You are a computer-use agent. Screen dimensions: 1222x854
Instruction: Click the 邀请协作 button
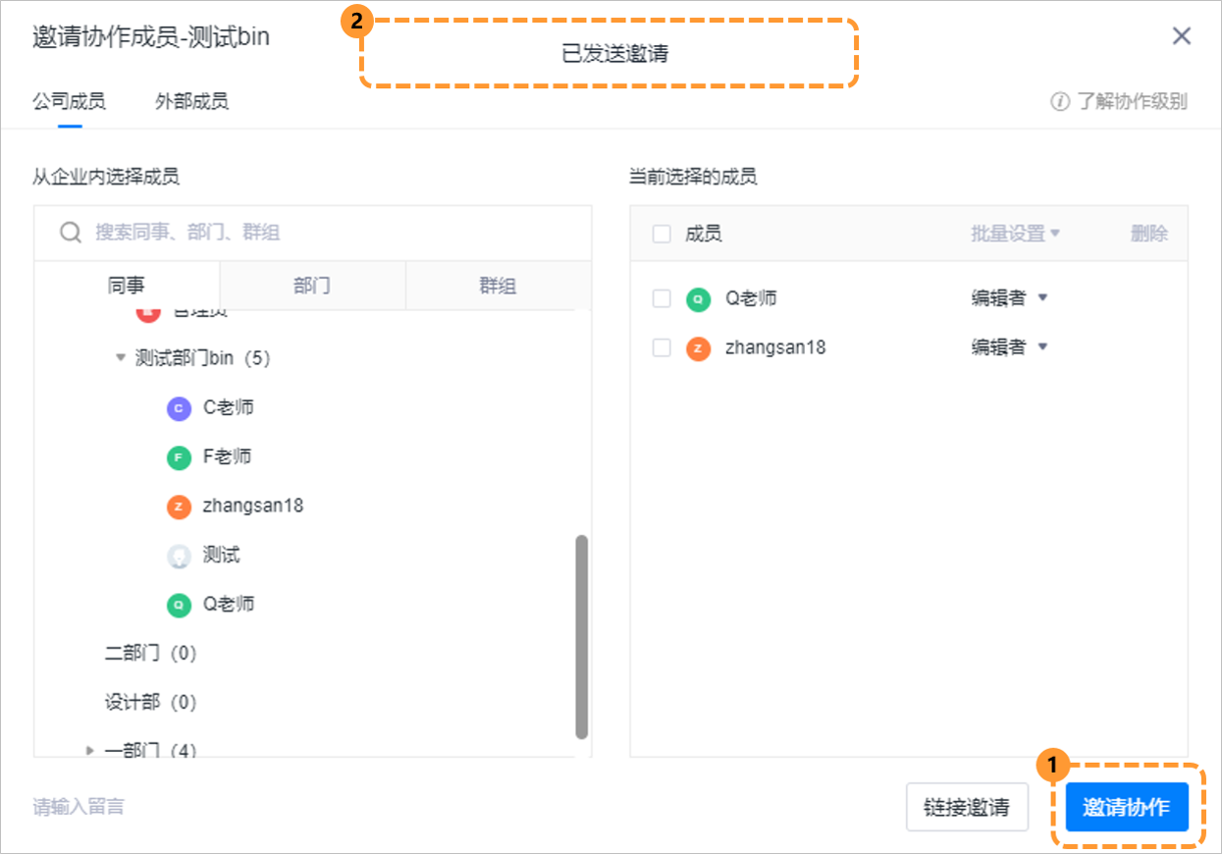pyautogui.click(x=1128, y=807)
